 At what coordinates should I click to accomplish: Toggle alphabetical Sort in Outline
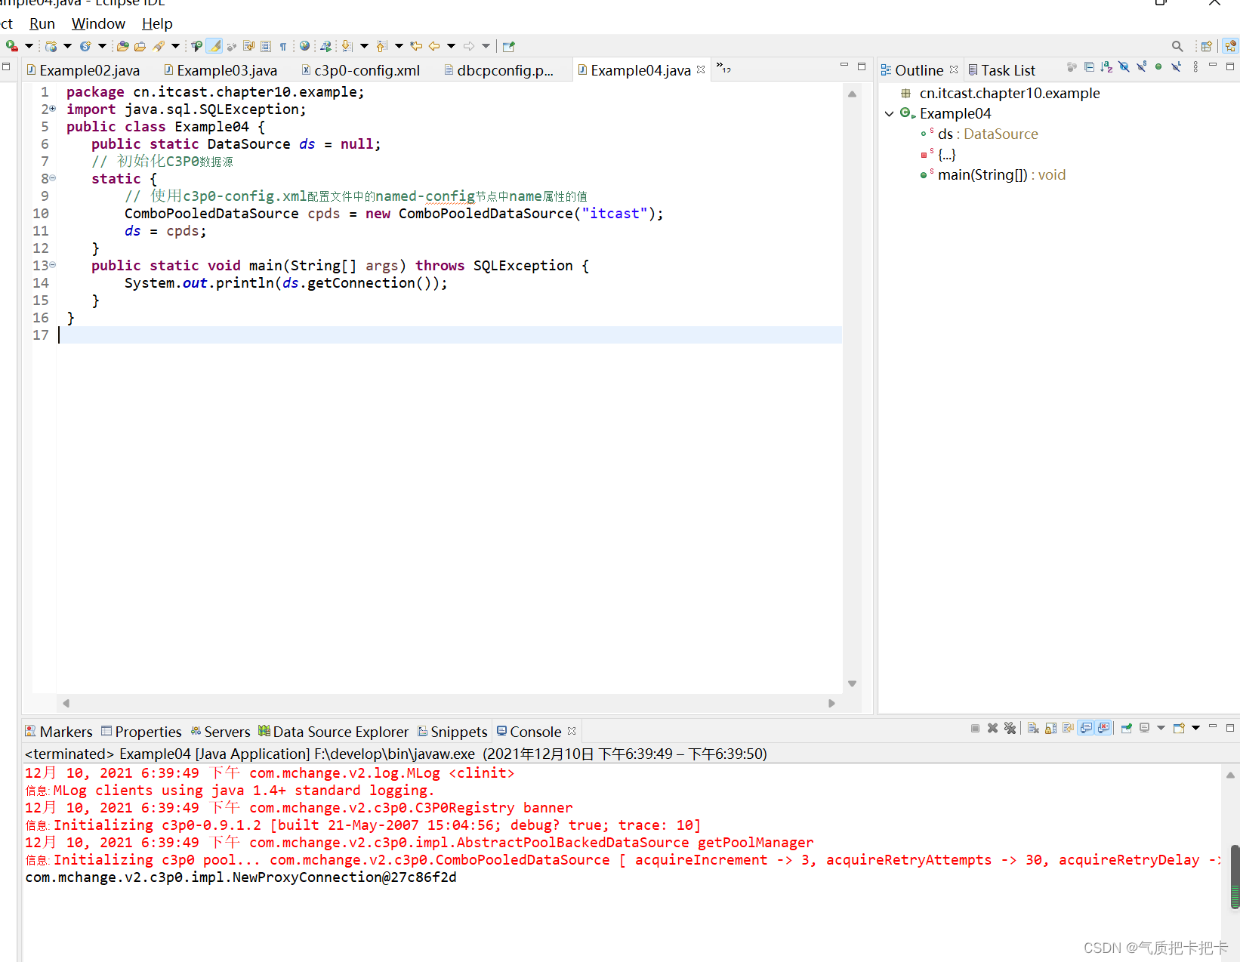coord(1106,67)
